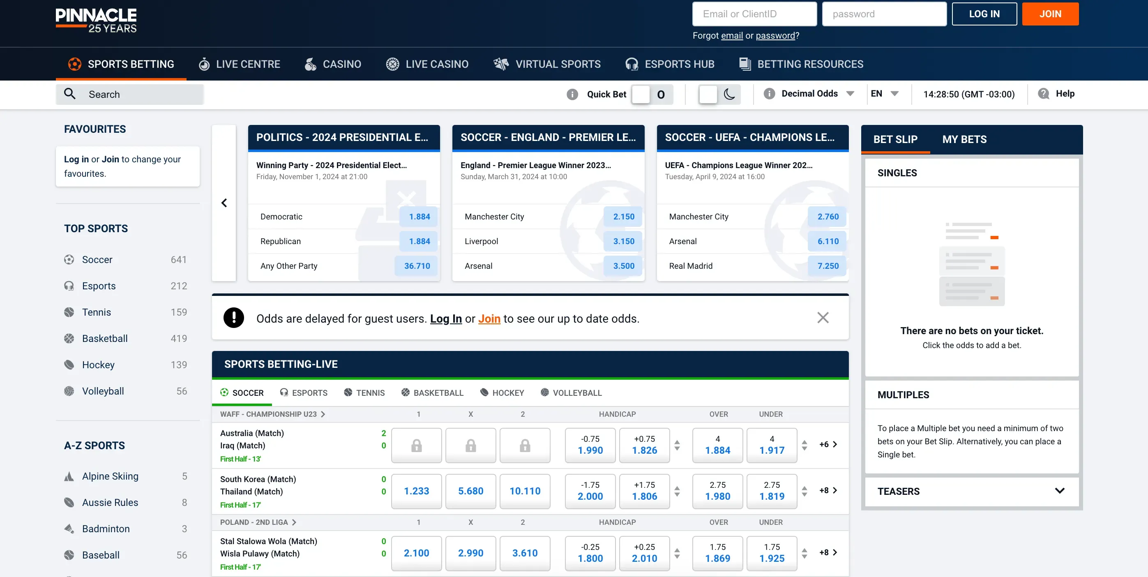
Task: Click locked Australia home odds
Action: [x=416, y=445]
